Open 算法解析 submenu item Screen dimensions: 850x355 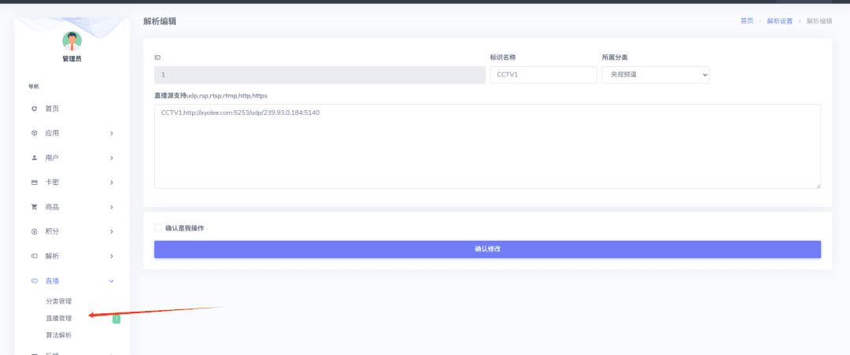[x=59, y=335]
